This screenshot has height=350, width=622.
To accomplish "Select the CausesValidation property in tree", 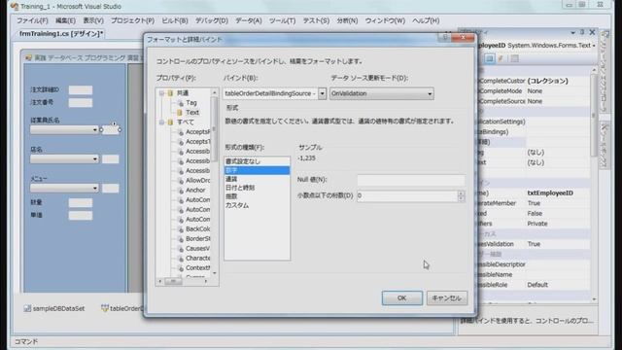I will pyautogui.click(x=197, y=249).
